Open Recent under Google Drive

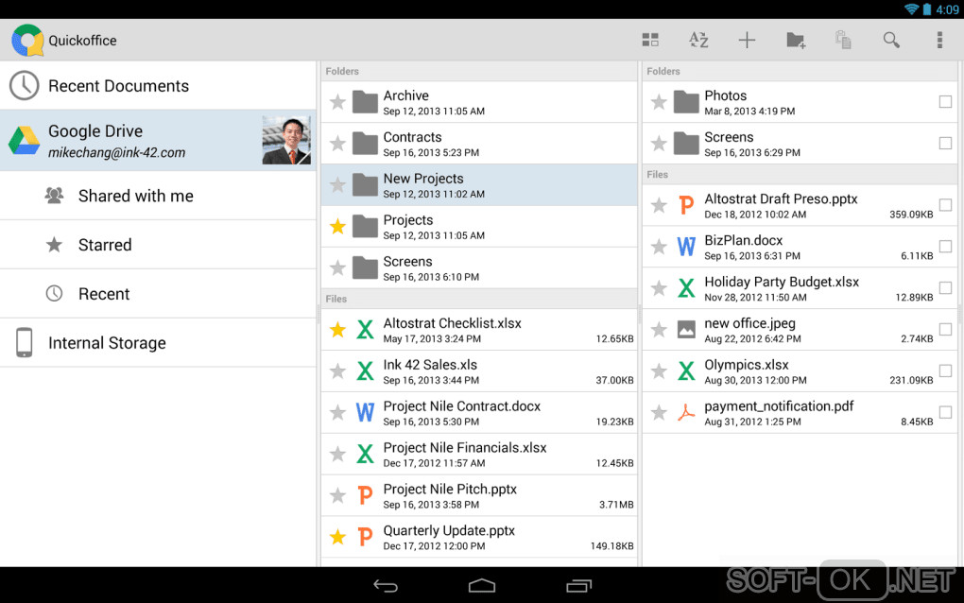pos(158,294)
